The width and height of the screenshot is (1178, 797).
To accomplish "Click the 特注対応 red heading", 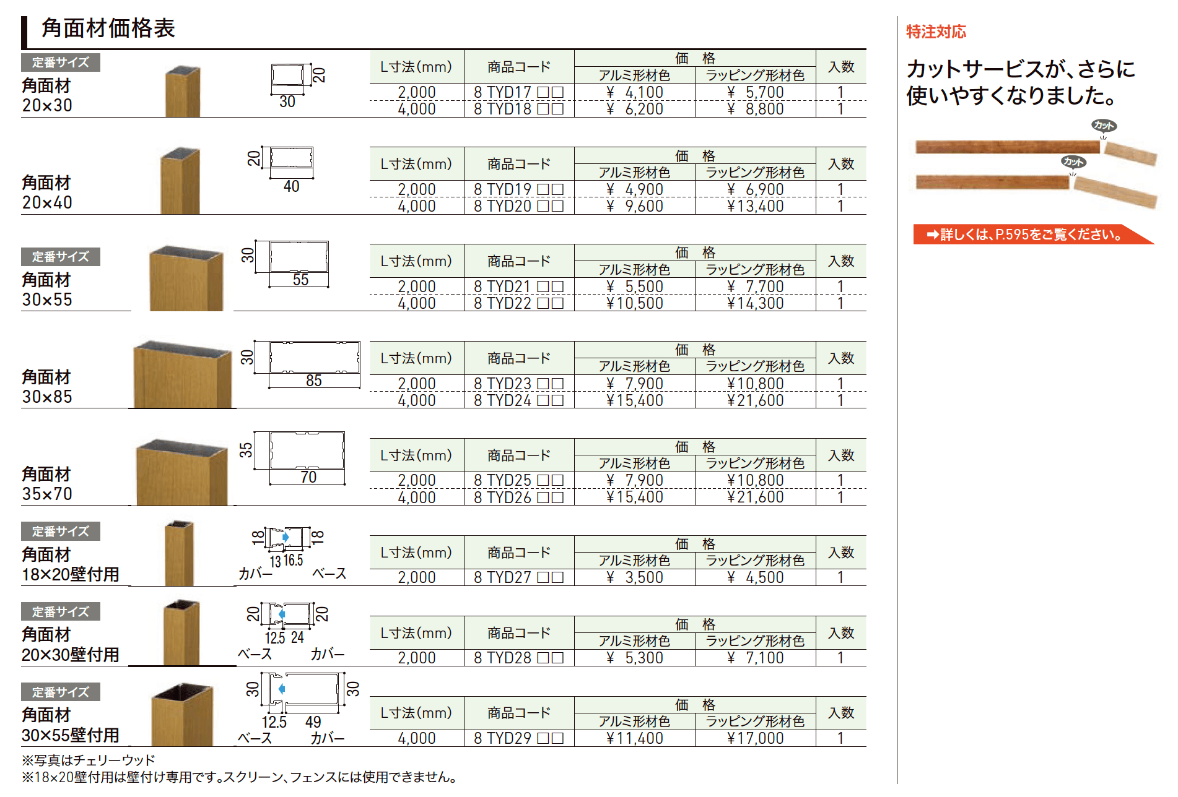I will point(936,32).
